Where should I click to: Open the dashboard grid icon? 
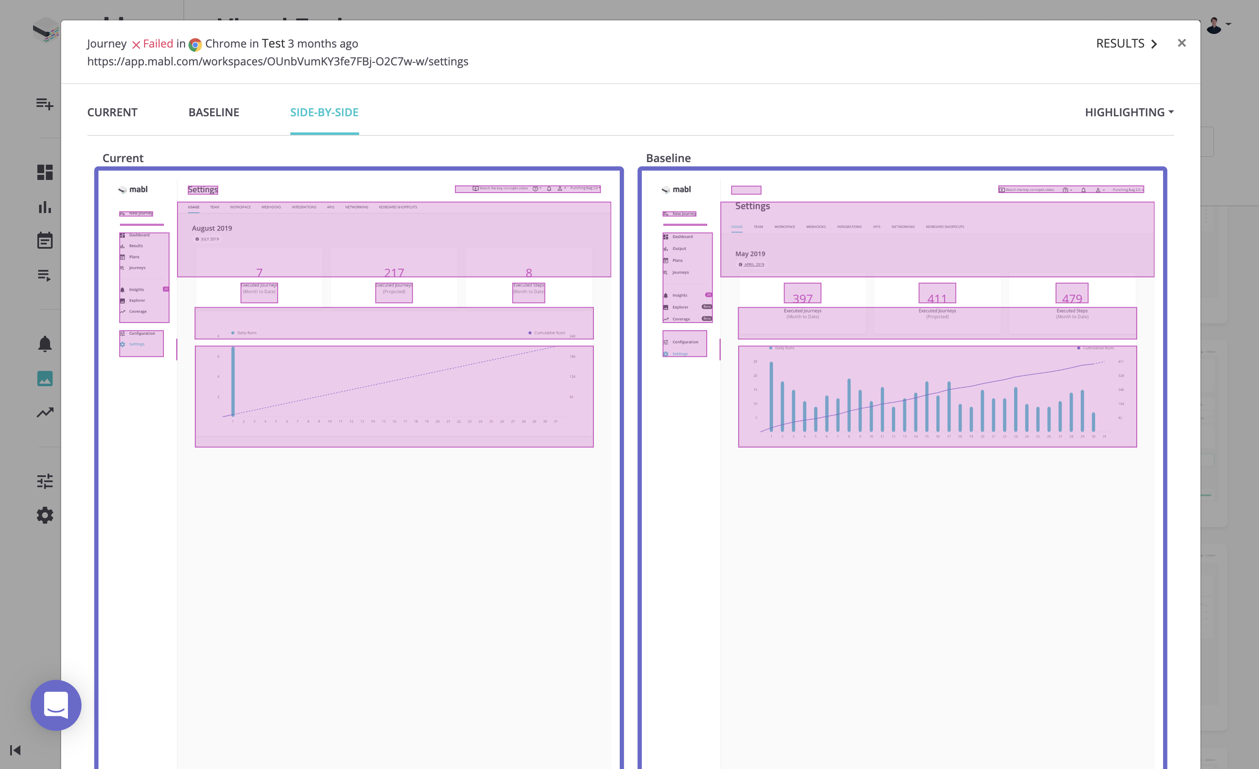[45, 173]
